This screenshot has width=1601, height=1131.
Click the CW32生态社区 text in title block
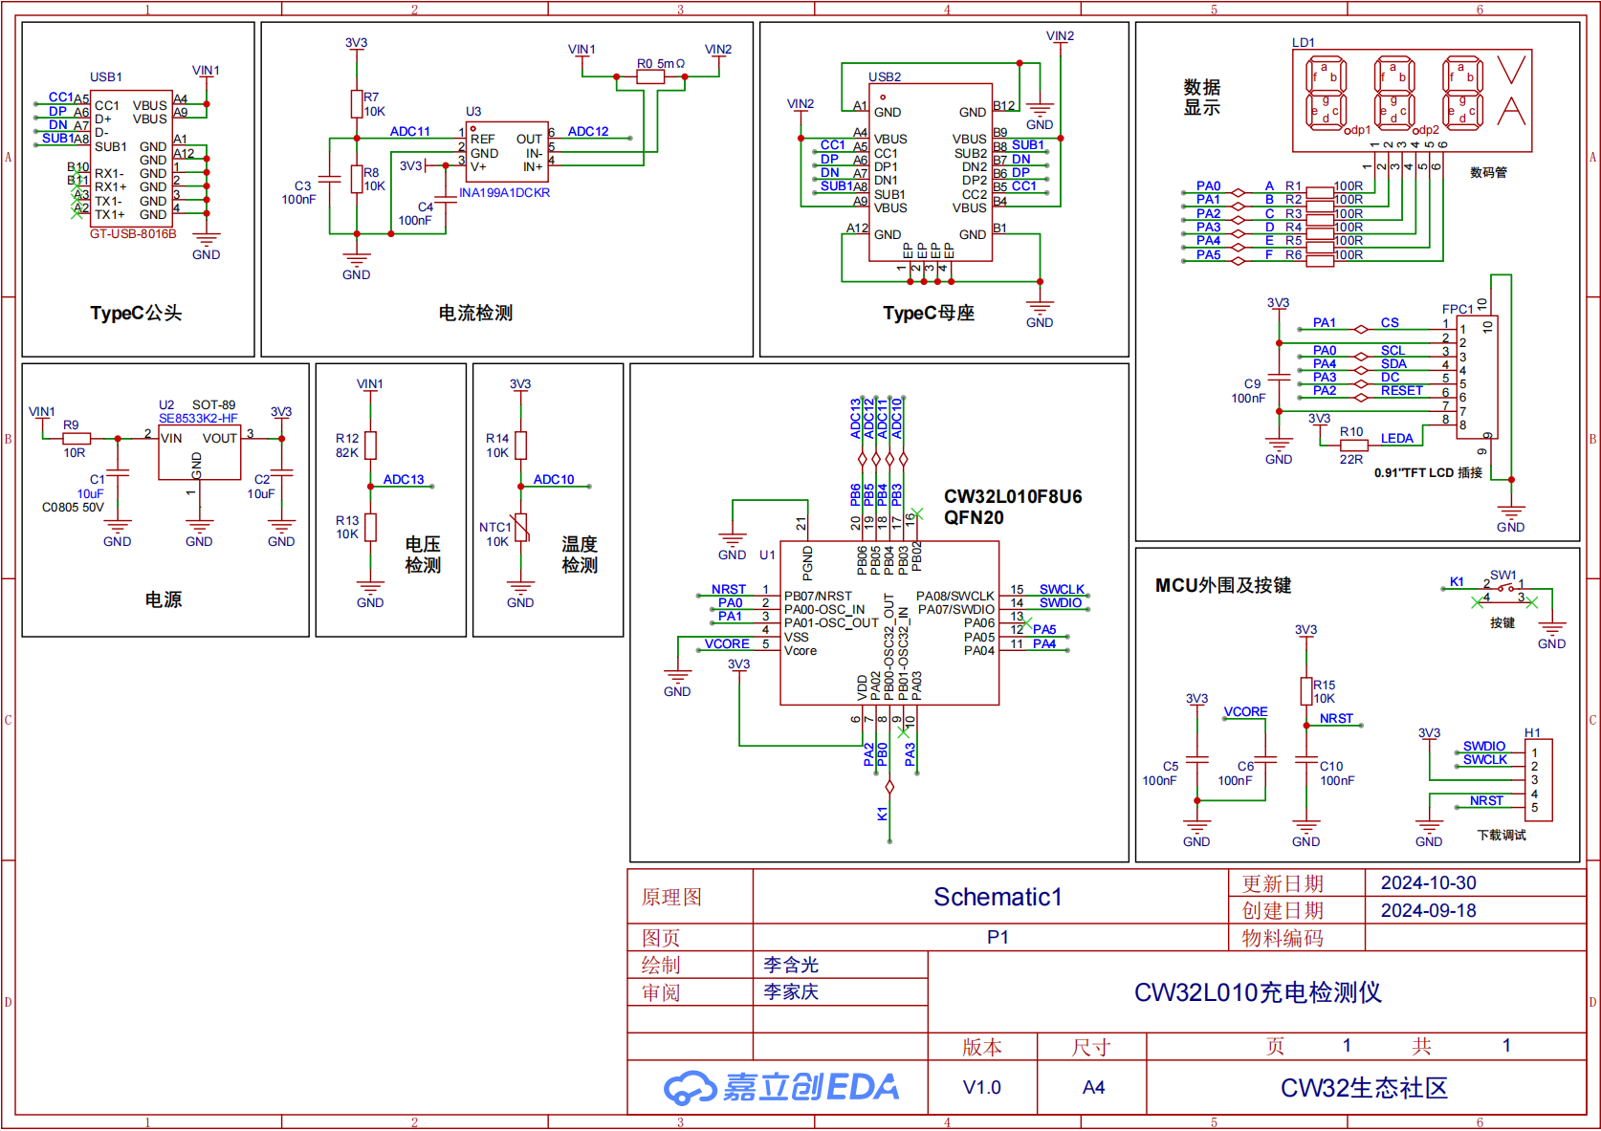pos(1364,1088)
